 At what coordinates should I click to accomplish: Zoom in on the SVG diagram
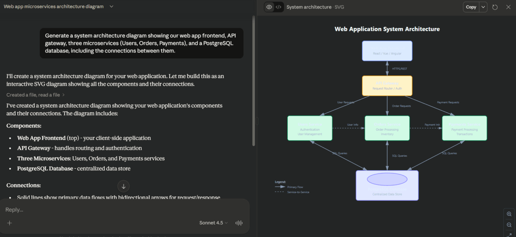click(509, 214)
